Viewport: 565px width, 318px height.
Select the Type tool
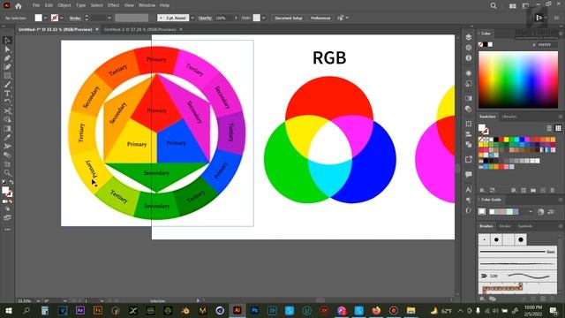7,94
